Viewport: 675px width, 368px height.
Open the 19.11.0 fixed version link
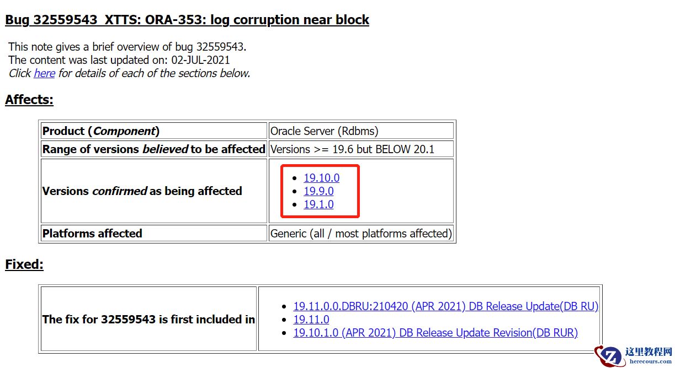[311, 320]
